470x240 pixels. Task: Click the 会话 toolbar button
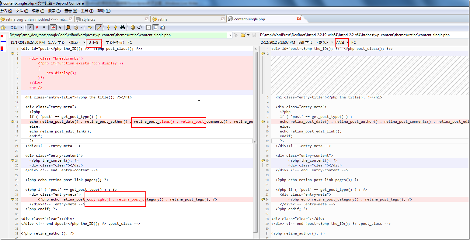14,27
